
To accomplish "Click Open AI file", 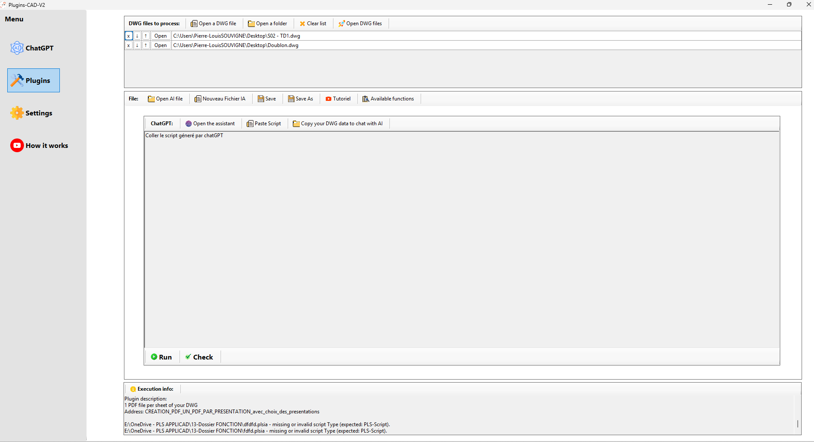I will (x=165, y=99).
